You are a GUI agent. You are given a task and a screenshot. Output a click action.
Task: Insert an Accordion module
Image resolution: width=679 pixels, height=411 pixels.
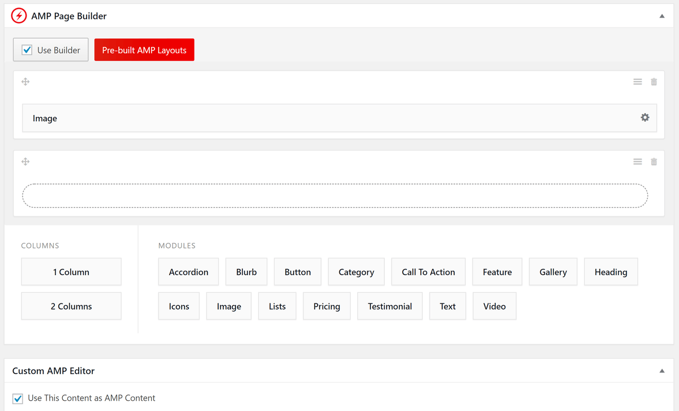coord(188,272)
